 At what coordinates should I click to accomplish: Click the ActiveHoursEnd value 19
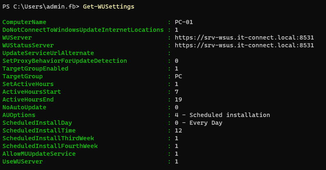(x=178, y=99)
